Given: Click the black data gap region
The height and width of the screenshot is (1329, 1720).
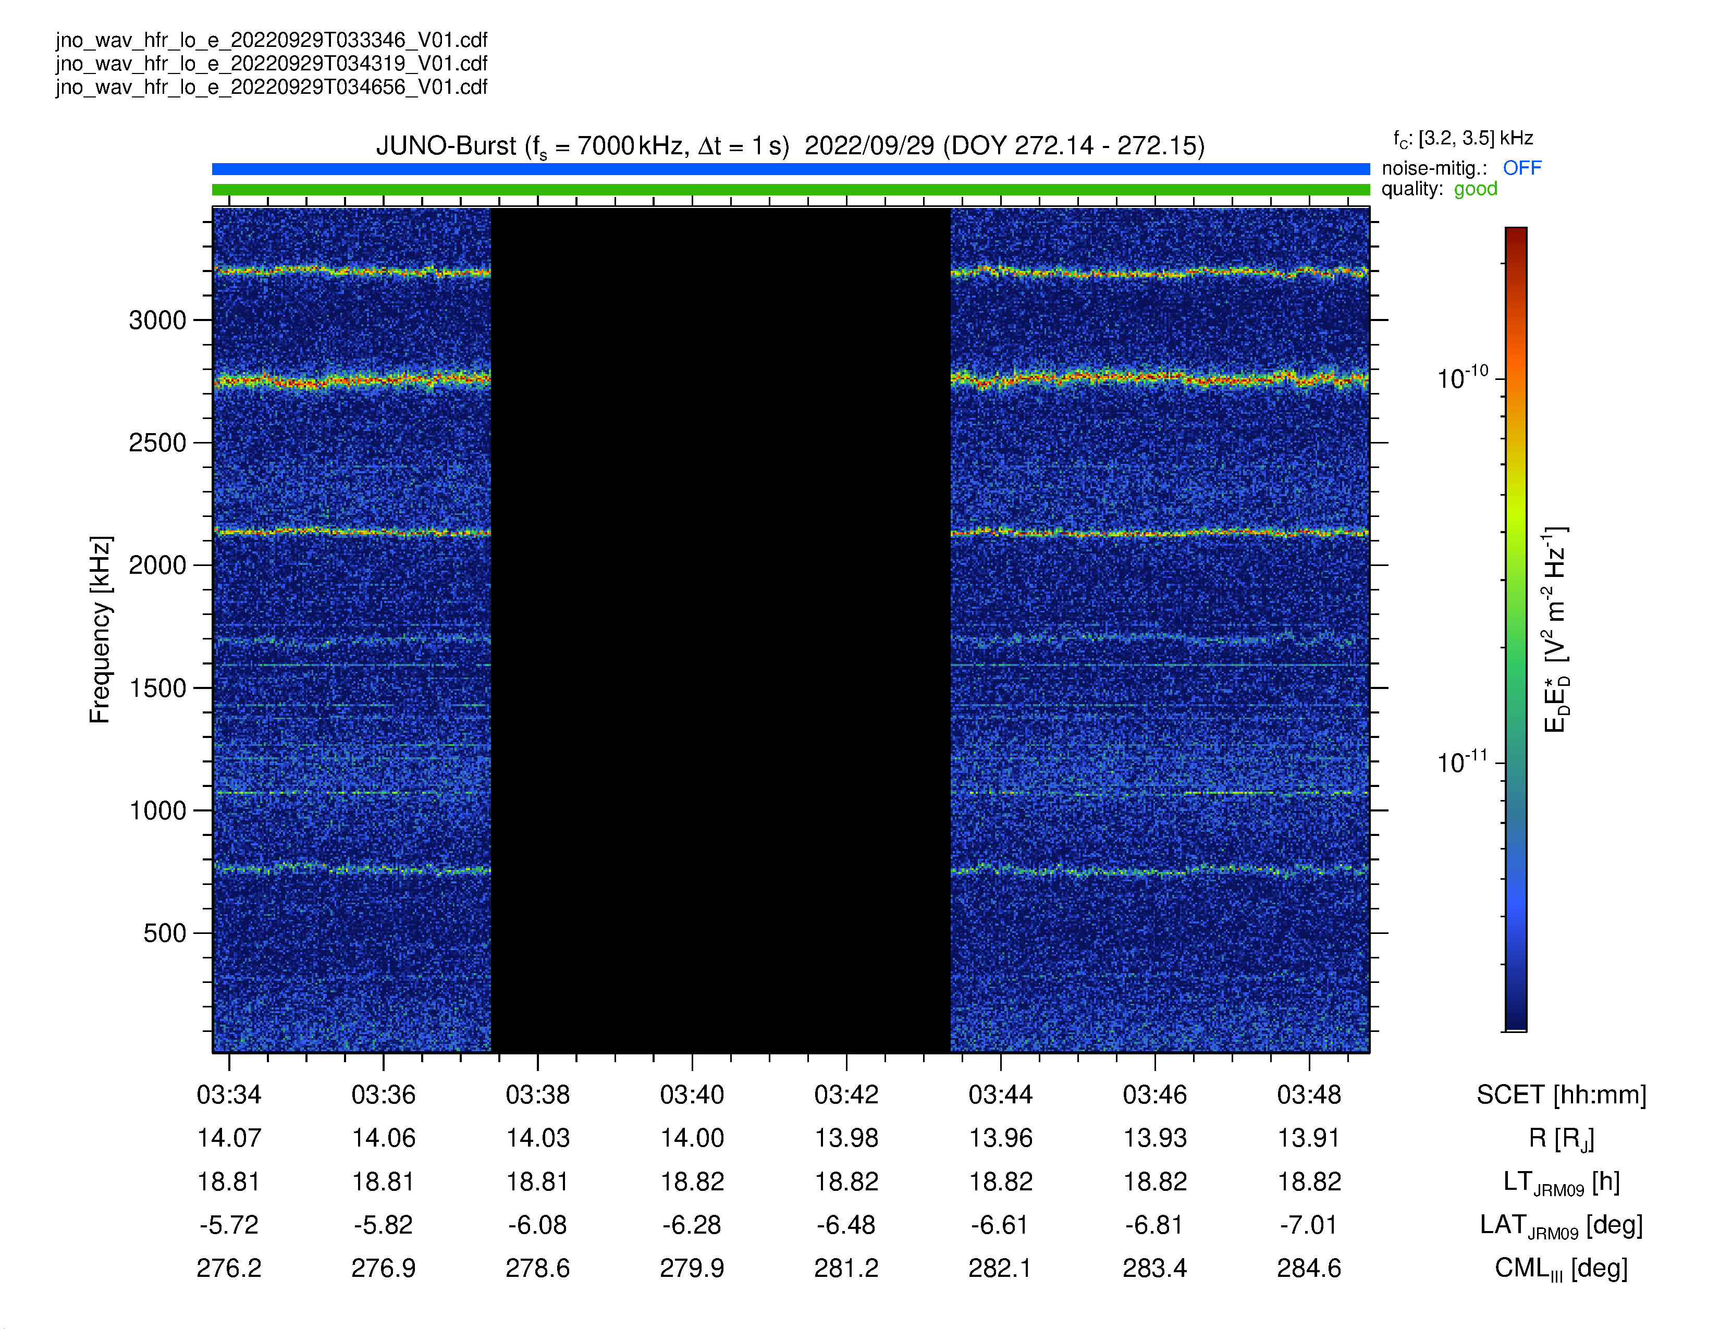Looking at the screenshot, I should point(721,630).
